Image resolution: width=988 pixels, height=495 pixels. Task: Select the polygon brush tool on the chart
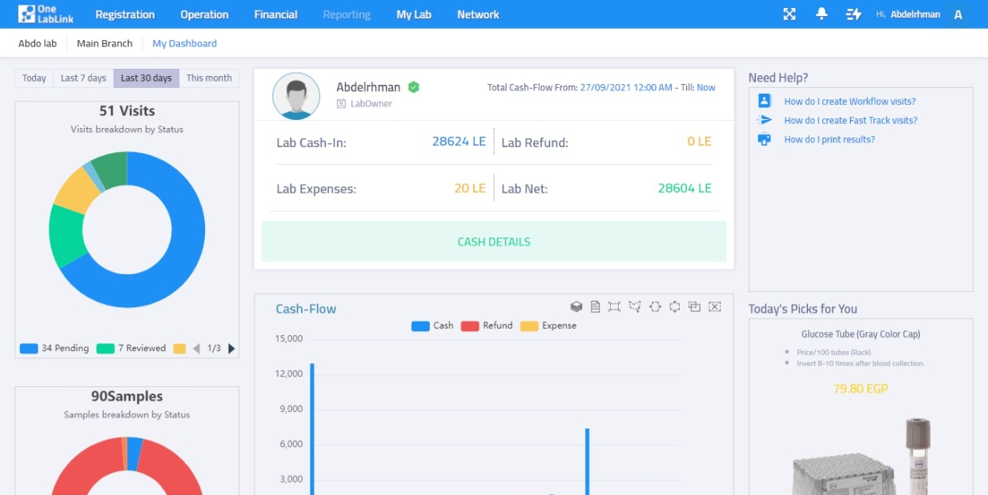click(x=635, y=306)
